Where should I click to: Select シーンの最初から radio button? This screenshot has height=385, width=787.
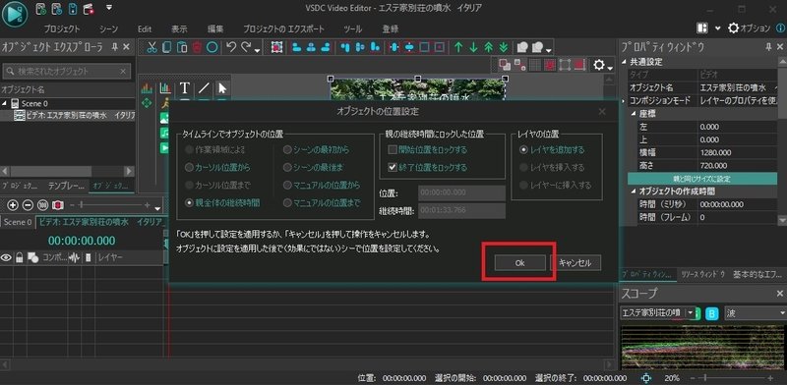click(287, 150)
